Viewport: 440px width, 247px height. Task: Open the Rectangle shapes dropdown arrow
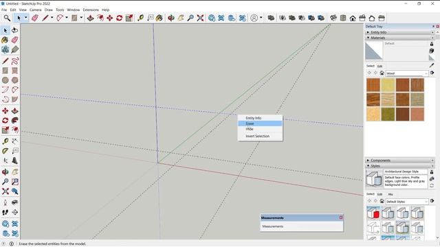coord(81,18)
